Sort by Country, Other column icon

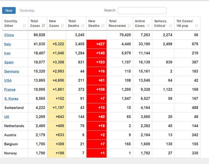tap(24, 26)
